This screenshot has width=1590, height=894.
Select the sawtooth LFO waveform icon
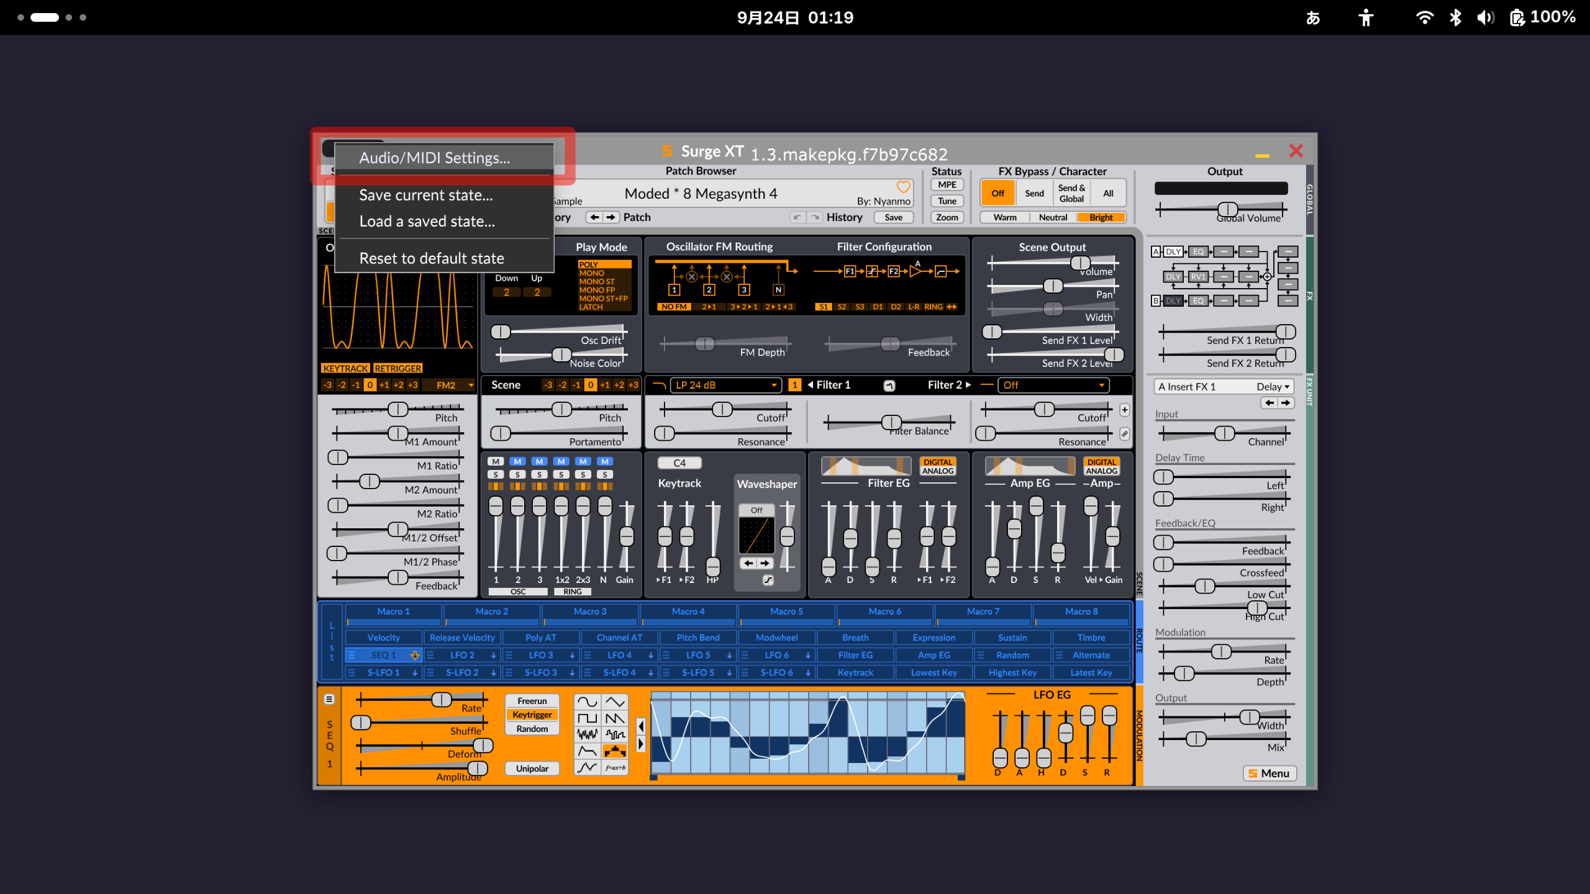[615, 718]
